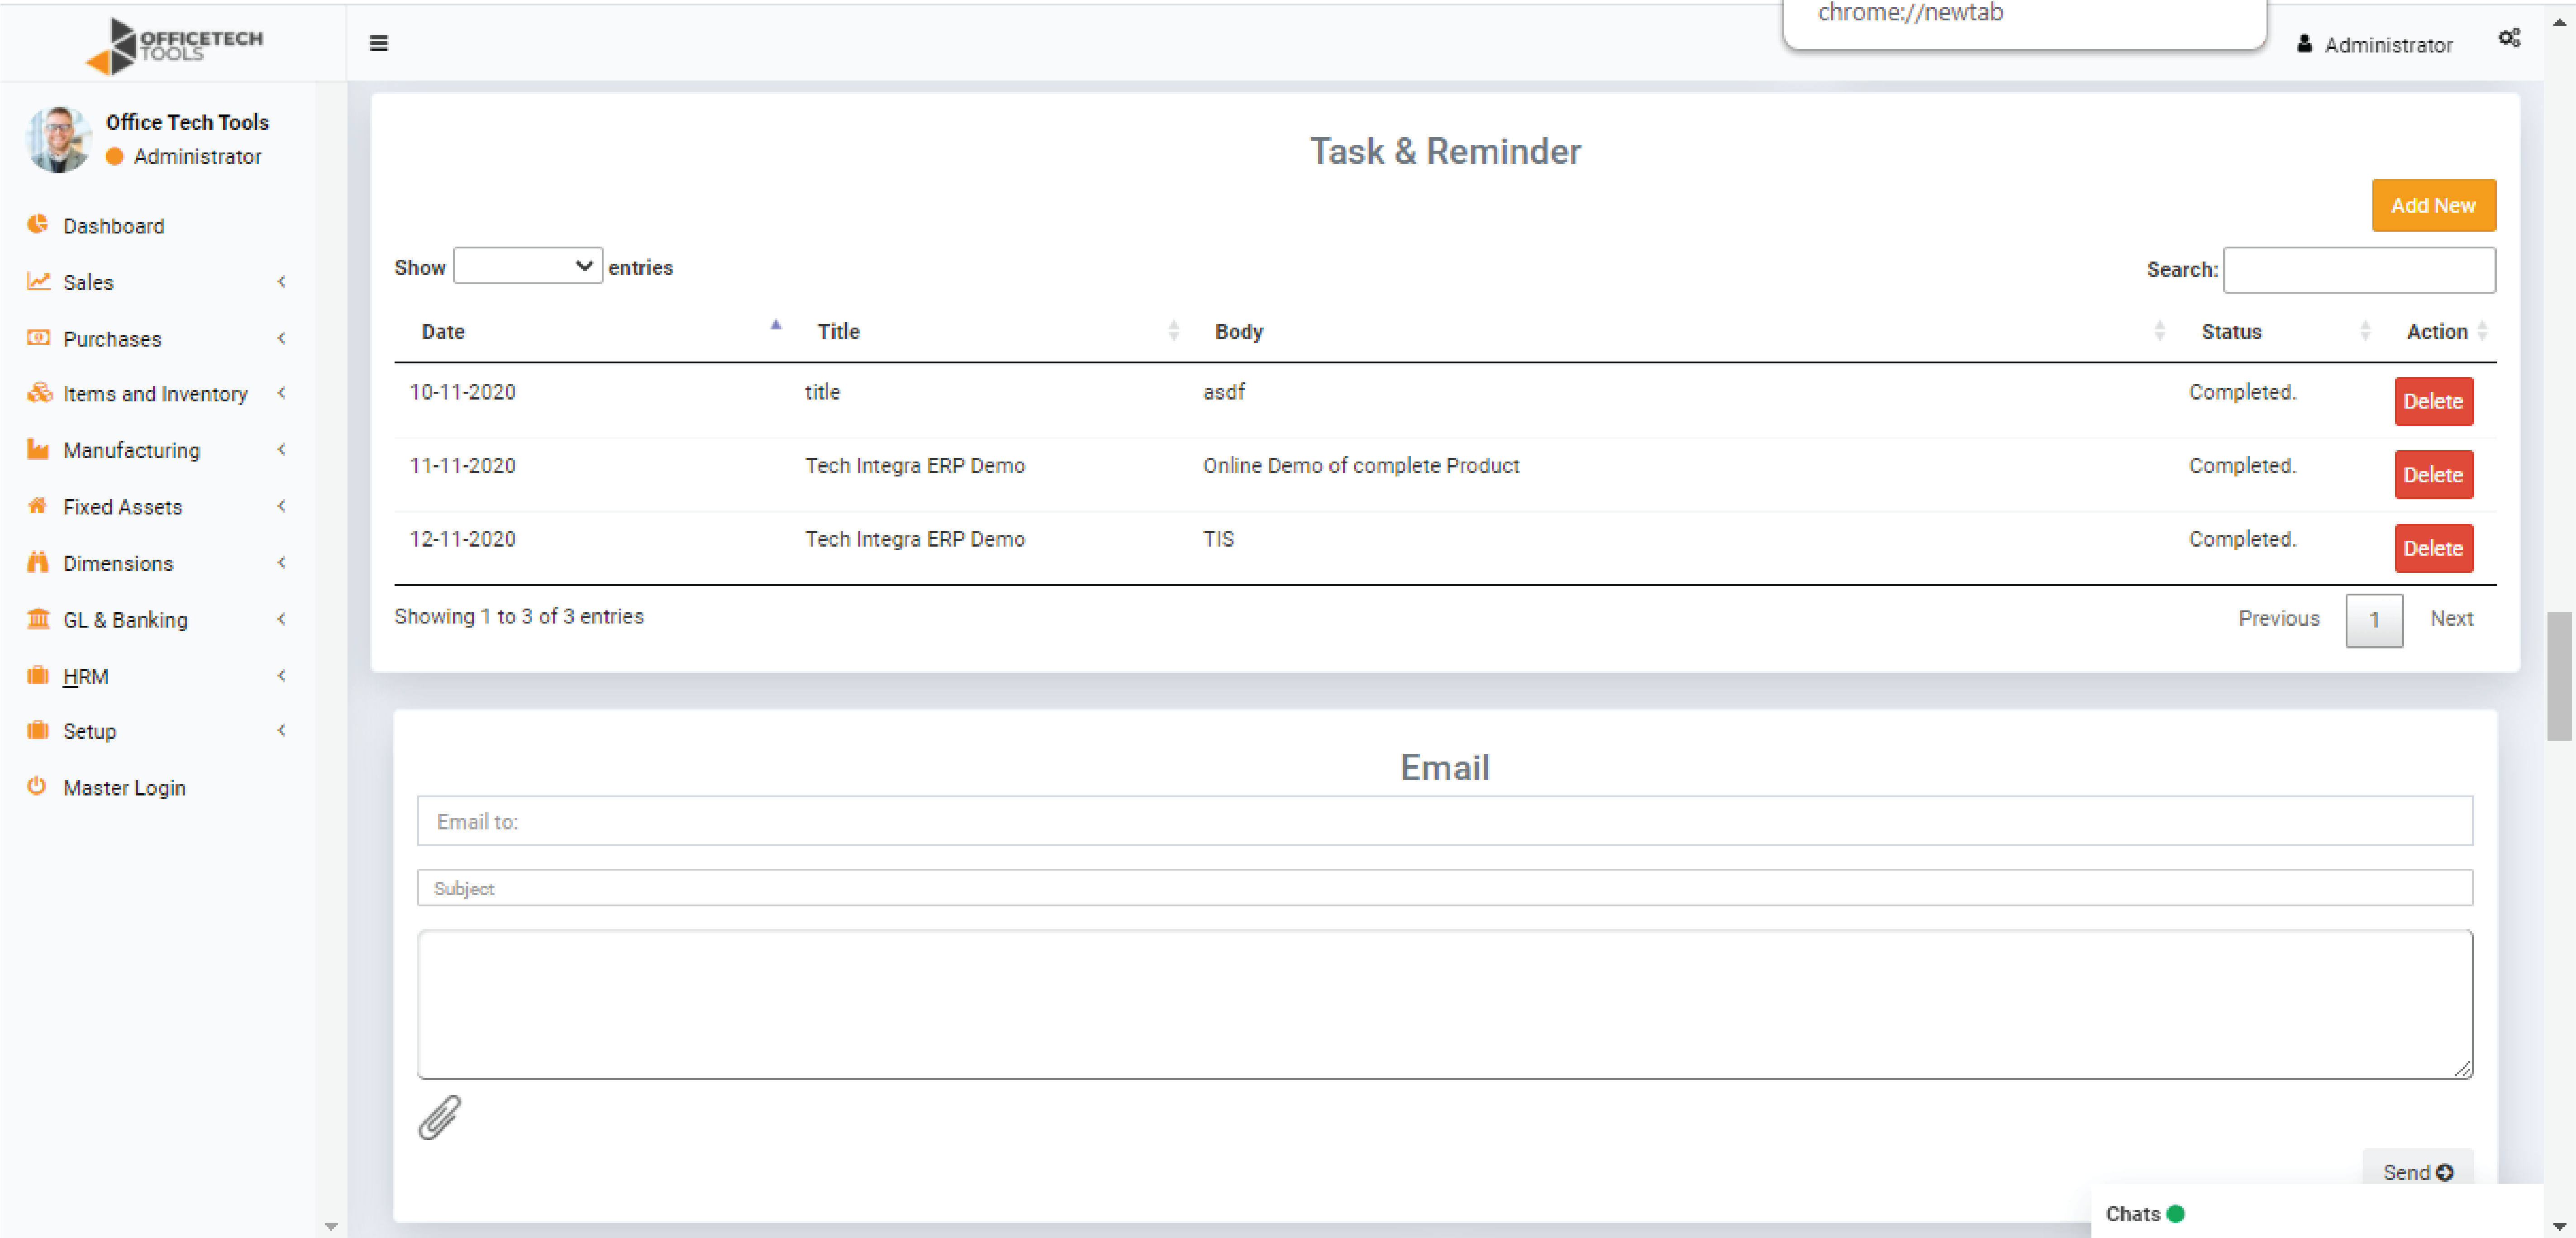This screenshot has height=1238, width=2576.
Task: Expand the GL & Banking chevron
Action: (282, 619)
